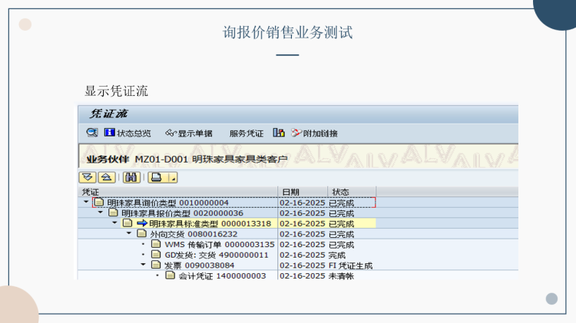Select GD发货: 交货 4900000011 row
Image resolution: width=576 pixels, height=323 pixels.
click(227, 255)
